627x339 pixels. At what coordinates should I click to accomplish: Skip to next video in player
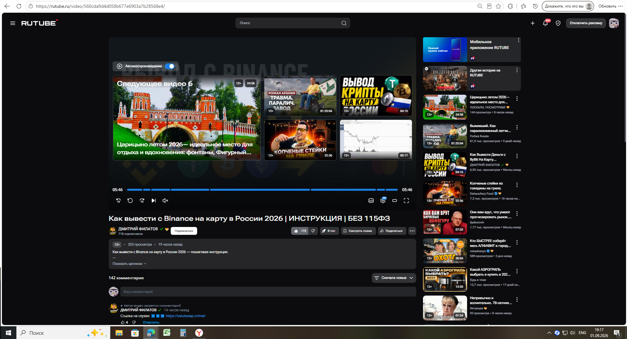[153, 201]
